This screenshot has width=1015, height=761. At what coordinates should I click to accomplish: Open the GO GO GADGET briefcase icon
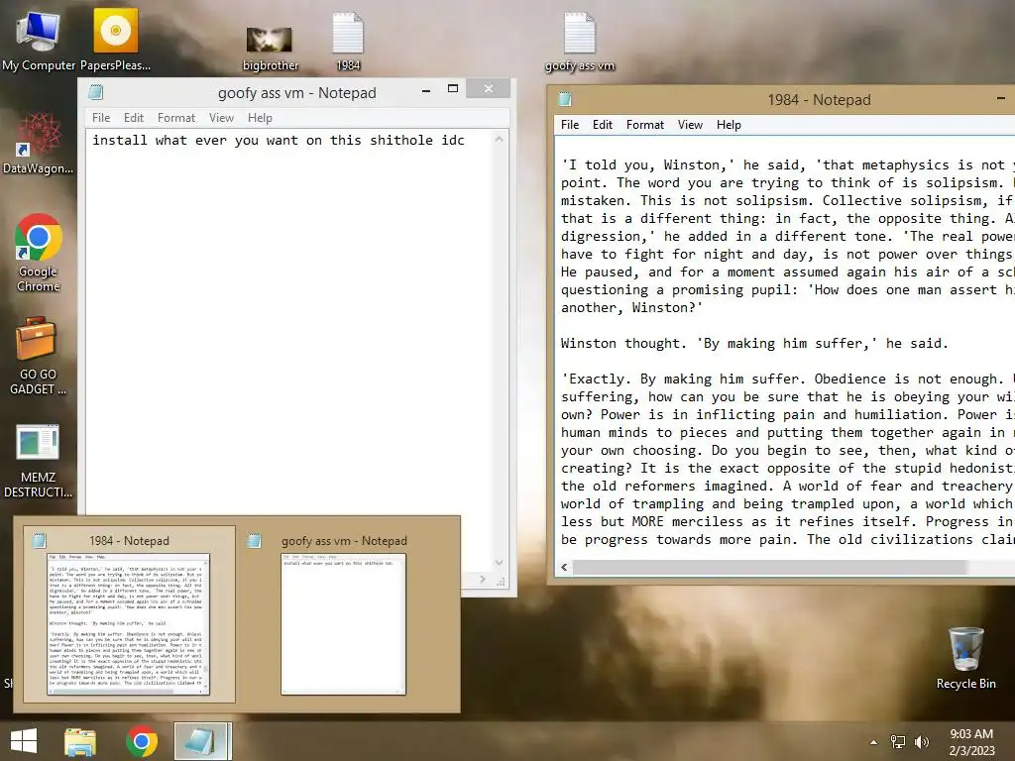point(39,356)
